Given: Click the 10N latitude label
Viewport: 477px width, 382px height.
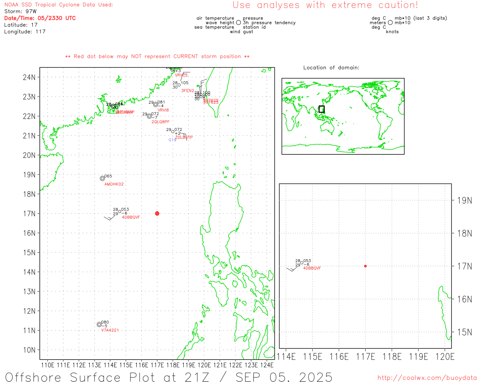Looking at the screenshot, I should point(29,350).
